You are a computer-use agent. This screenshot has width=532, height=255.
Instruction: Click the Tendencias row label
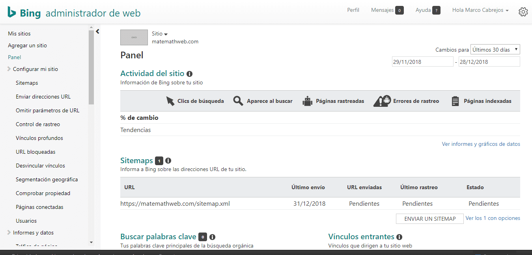(135, 130)
